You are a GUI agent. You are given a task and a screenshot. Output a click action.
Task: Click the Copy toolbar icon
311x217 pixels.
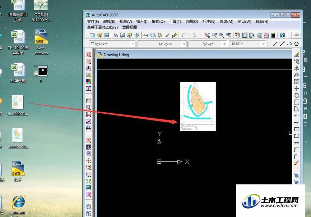point(153,35)
